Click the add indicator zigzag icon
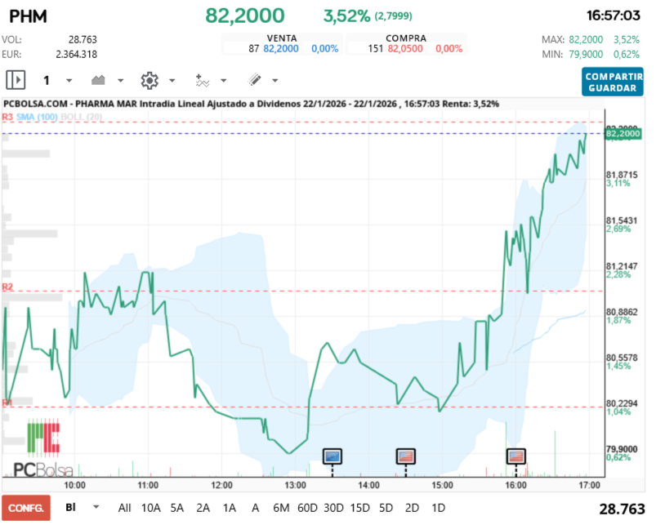The width and height of the screenshot is (656, 525). click(202, 80)
